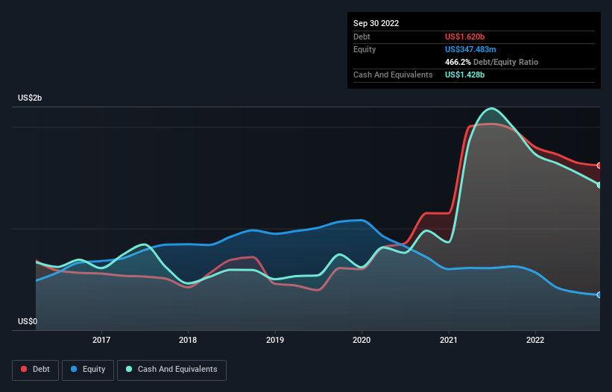
Task: Click the Debt label in the tooltip
Action: 362,37
